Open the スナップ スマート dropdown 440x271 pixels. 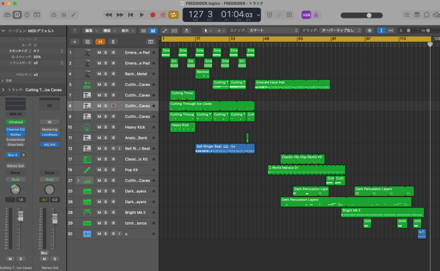point(272,30)
